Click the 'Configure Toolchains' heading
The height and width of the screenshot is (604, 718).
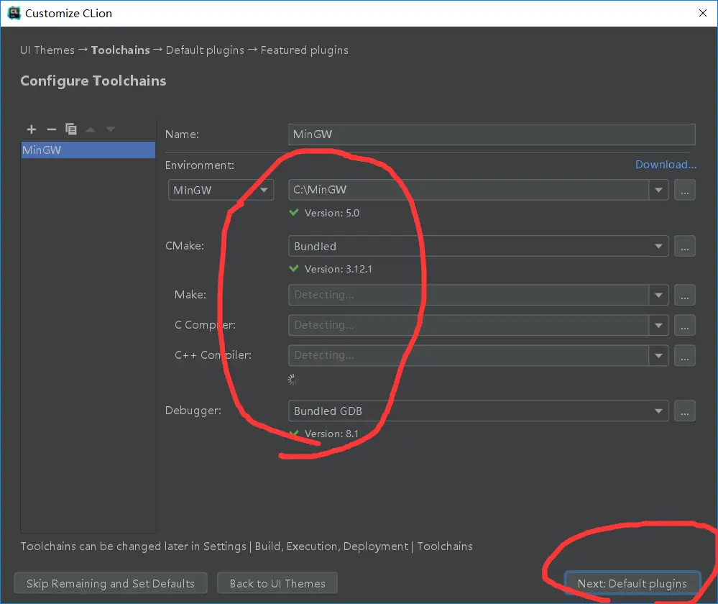tap(93, 81)
